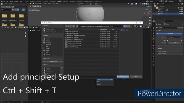The image size is (184, 103).
Task: Open the OneDrive system folder
Action: click(48, 54)
